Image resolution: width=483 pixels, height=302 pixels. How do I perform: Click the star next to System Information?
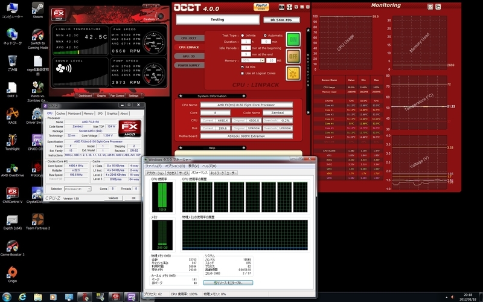(x=181, y=96)
